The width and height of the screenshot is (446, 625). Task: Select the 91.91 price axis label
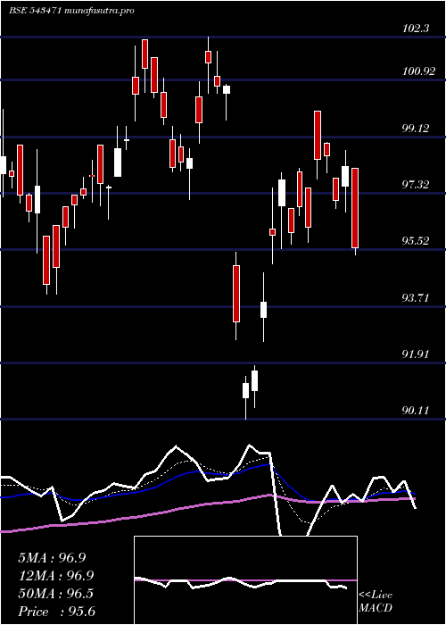click(x=416, y=354)
